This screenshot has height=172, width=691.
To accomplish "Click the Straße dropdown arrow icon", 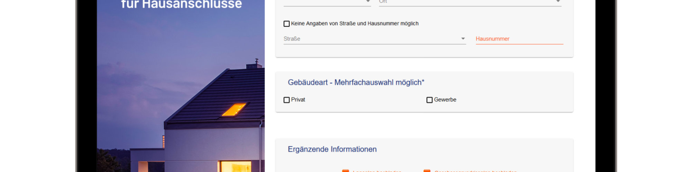I will click(x=463, y=39).
